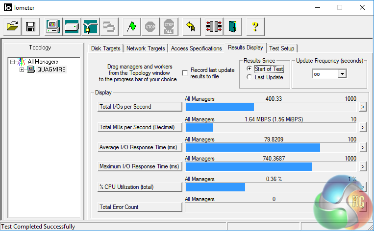Open the Test Setup tab
The width and height of the screenshot is (374, 231).
click(282, 48)
